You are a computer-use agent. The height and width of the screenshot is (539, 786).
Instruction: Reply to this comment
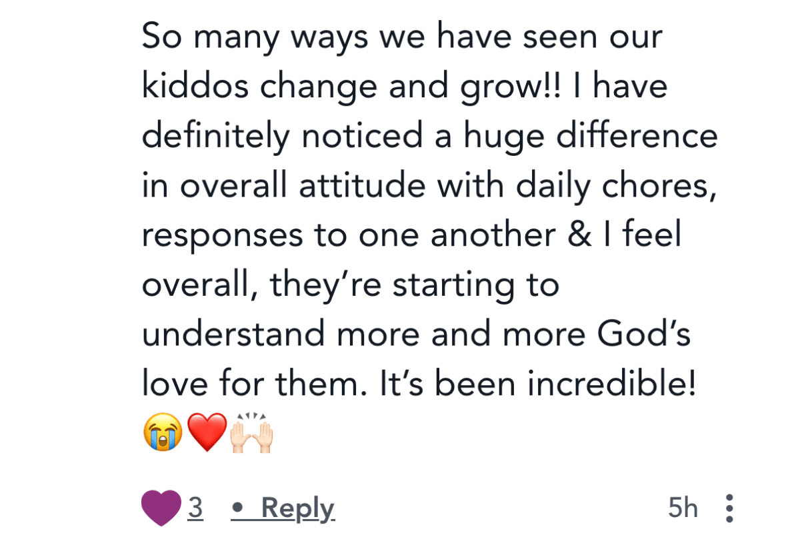point(297,508)
